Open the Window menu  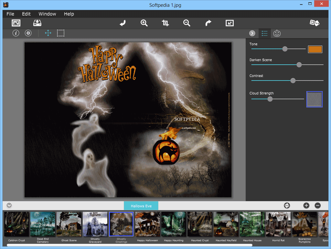coord(47,14)
